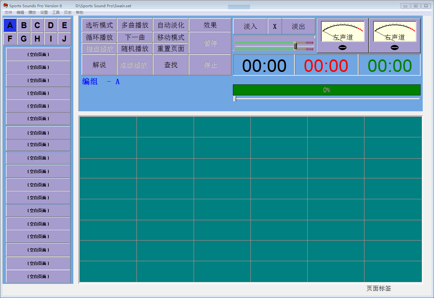Switch to group D
The width and height of the screenshot is (434, 298).
[51, 25]
